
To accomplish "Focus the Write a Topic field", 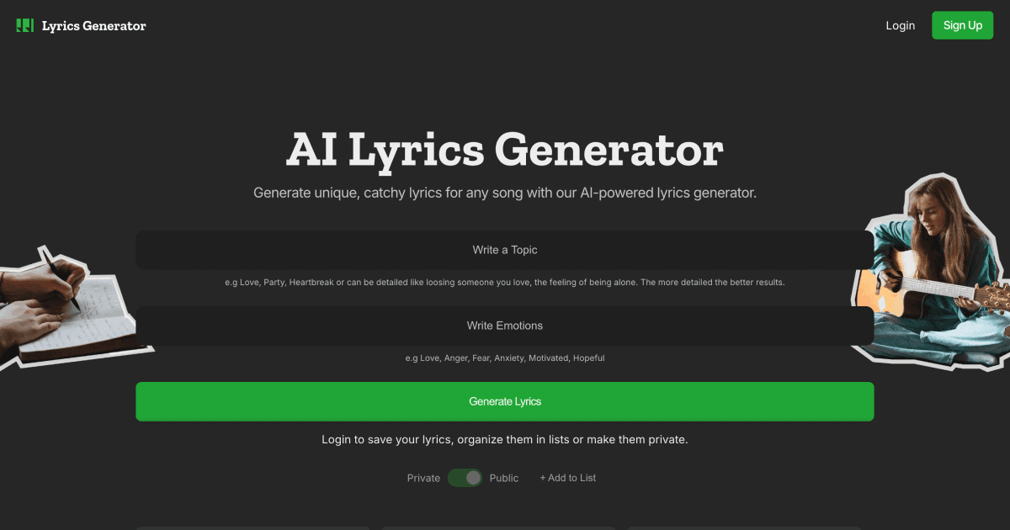I will (504, 250).
